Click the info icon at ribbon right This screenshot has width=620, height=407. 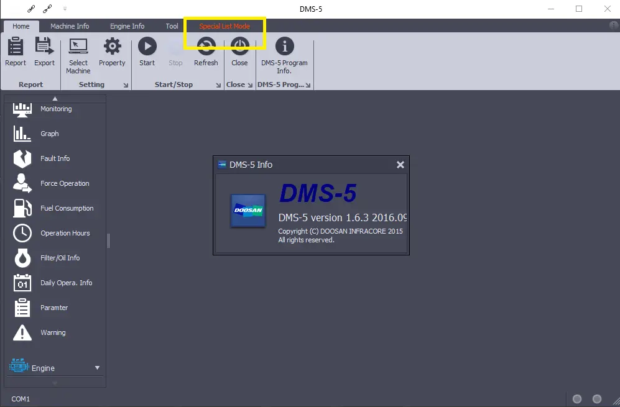(x=614, y=25)
